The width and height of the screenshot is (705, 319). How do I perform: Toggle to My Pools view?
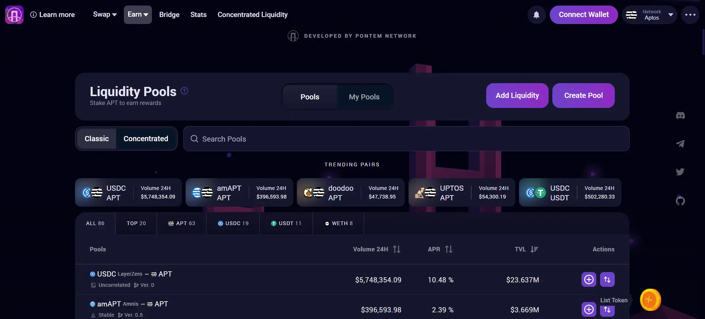[364, 97]
